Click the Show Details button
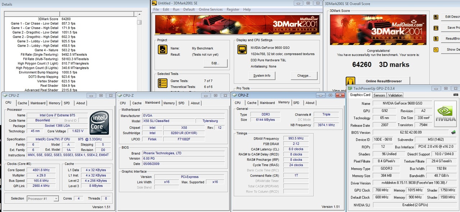The width and height of the screenshot is (460, 212). [x=451, y=50]
